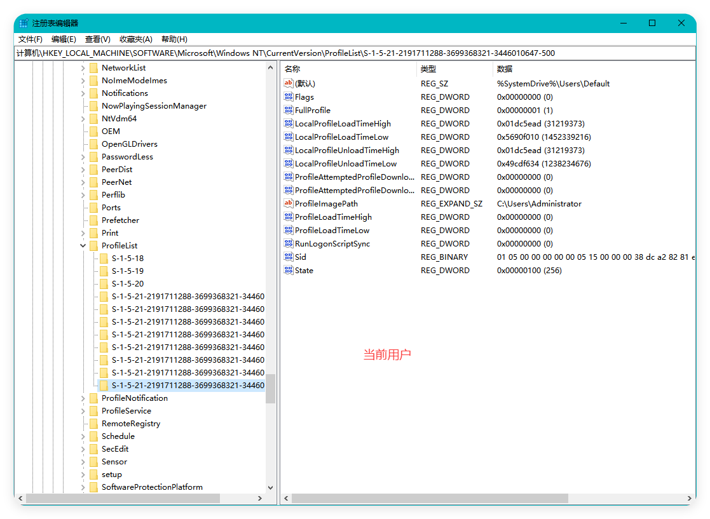Click the icon beside LocalProfileUnloadTimeHigh

[x=289, y=150]
